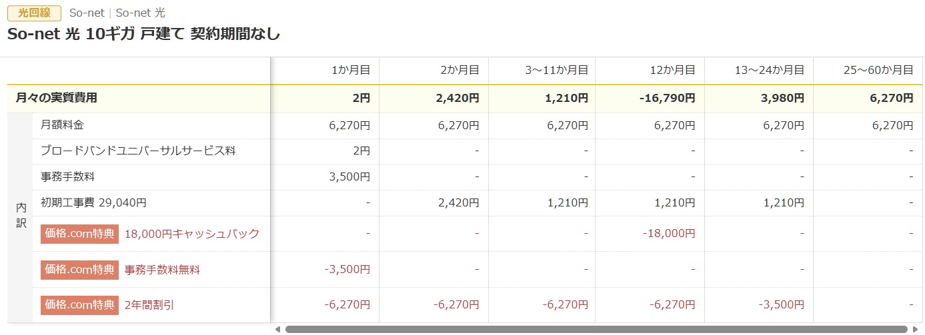This screenshot has height=335, width=925.
Task: Open the So-net provider link
Action: coord(86,13)
